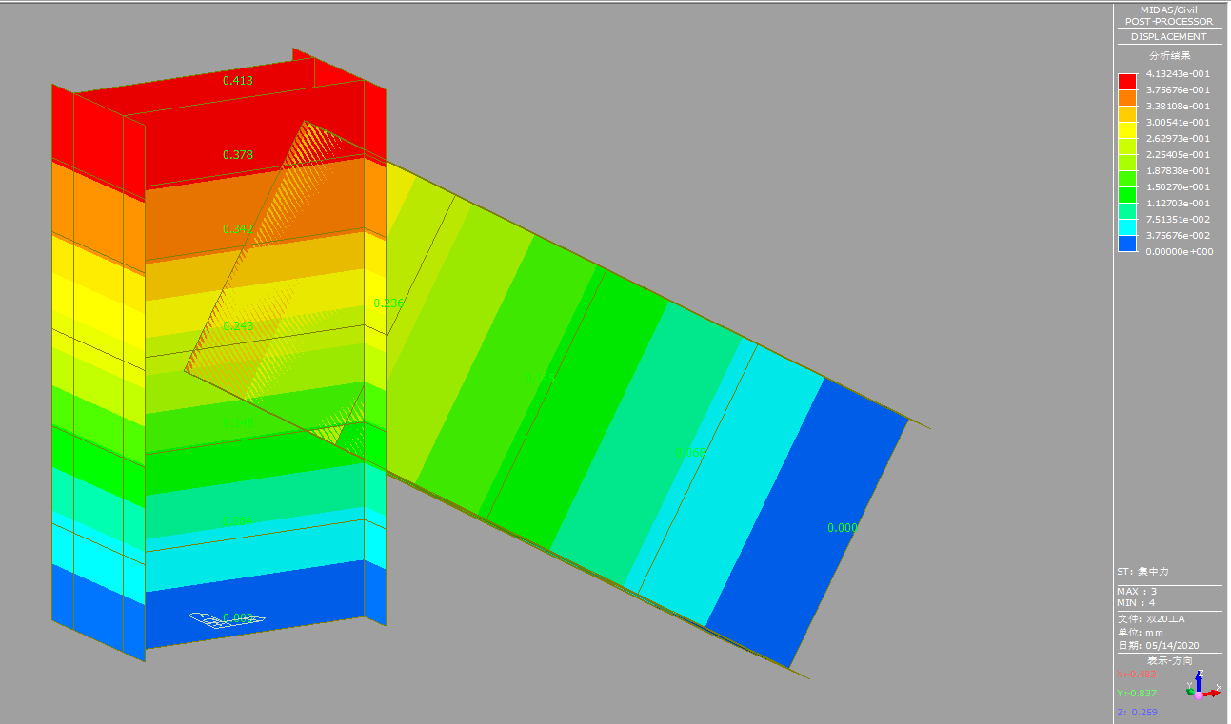Click the 单位: mm unit entry
This screenshot has height=724, width=1231.
pyautogui.click(x=1140, y=632)
